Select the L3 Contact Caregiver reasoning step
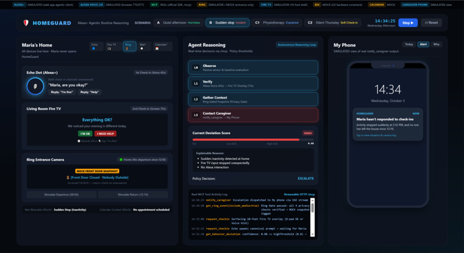Viewport: 464px width, 253px height. [x=253, y=115]
